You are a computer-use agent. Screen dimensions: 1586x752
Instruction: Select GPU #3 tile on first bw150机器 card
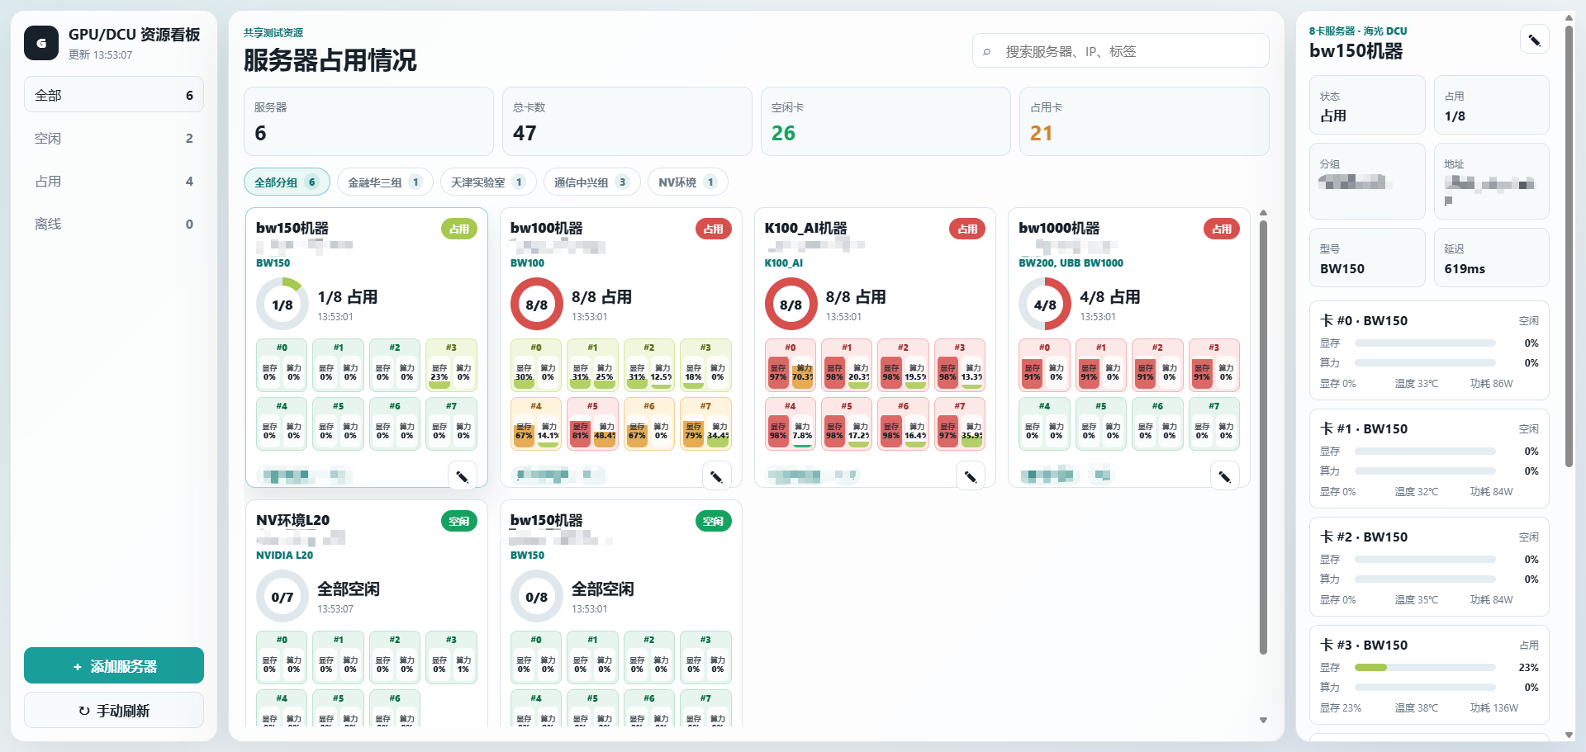coord(451,365)
